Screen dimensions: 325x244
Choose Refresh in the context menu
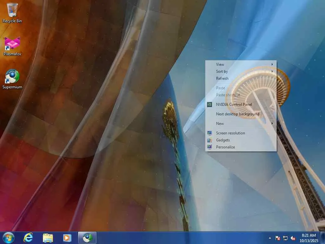pos(241,78)
